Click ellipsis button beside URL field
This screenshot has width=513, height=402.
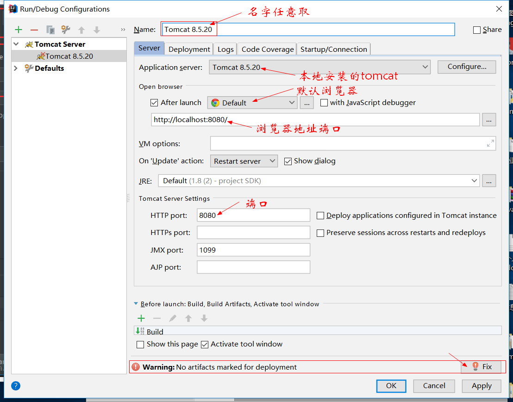(489, 120)
